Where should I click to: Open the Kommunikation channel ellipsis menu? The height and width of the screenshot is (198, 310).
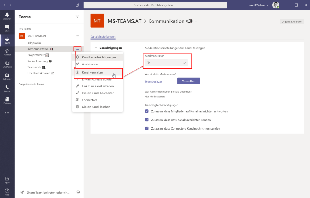coord(77,49)
